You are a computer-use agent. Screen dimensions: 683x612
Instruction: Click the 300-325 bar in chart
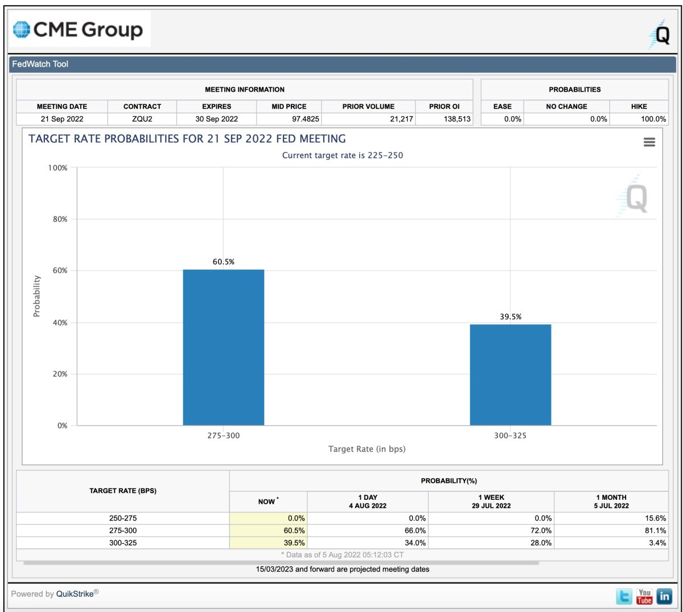(511, 375)
